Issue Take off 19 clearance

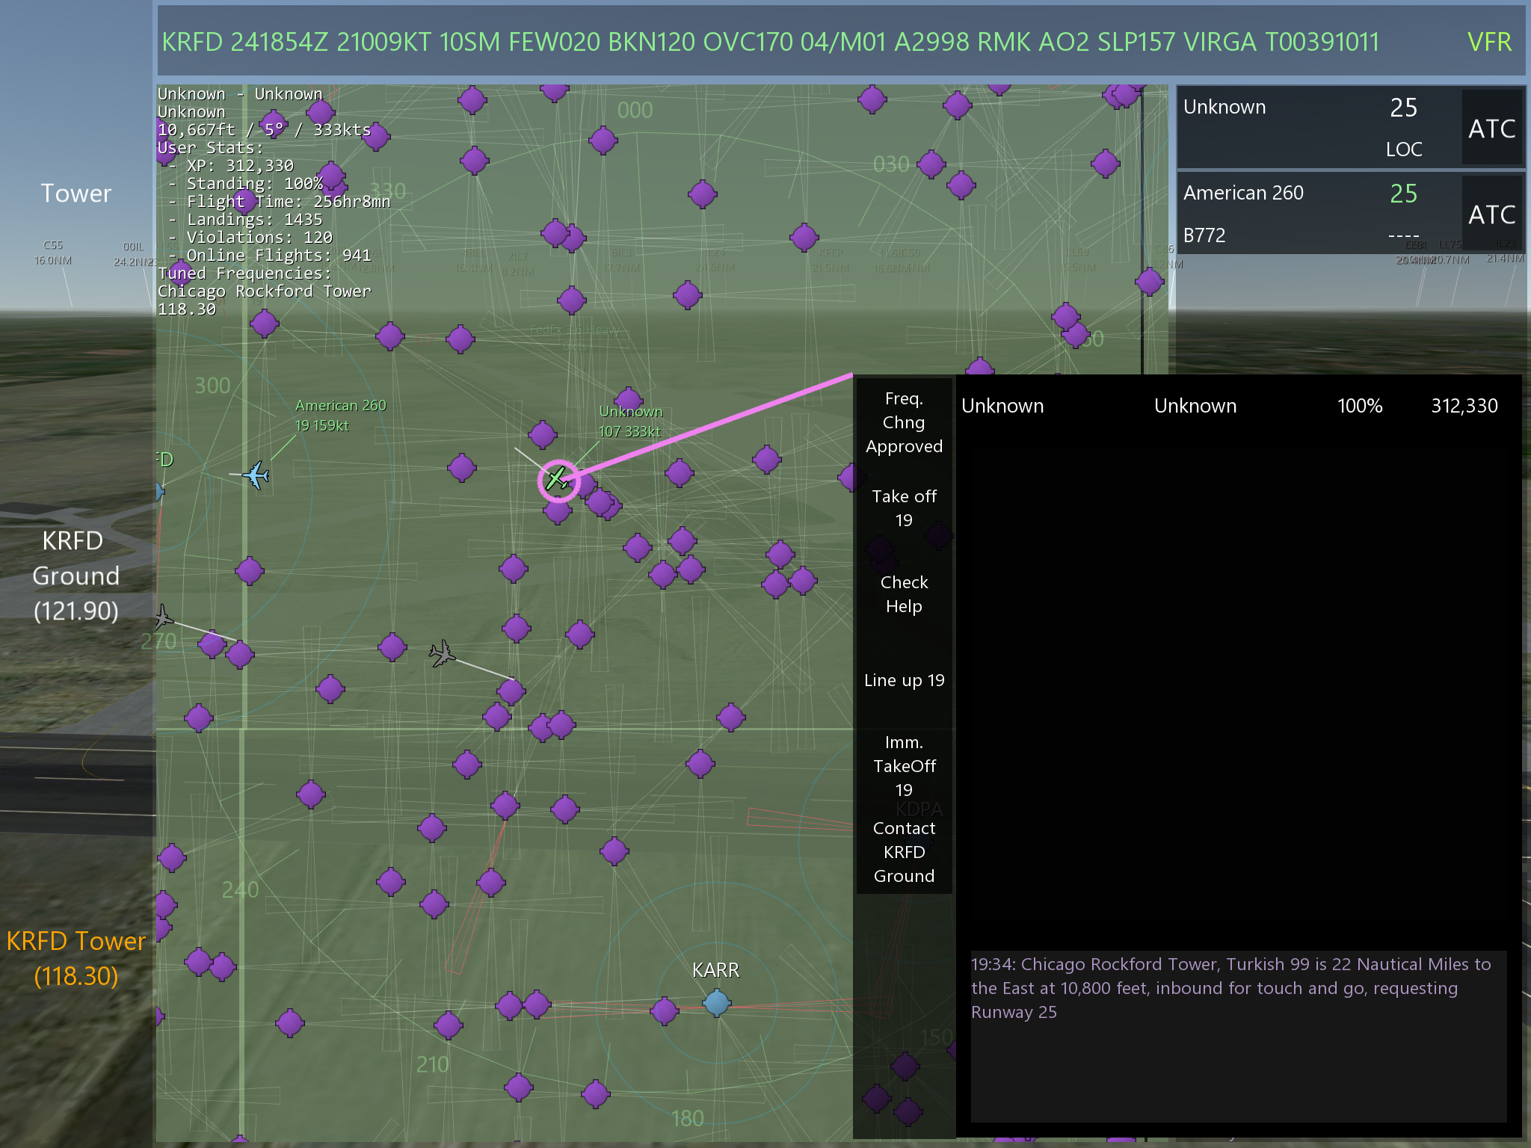tap(904, 508)
